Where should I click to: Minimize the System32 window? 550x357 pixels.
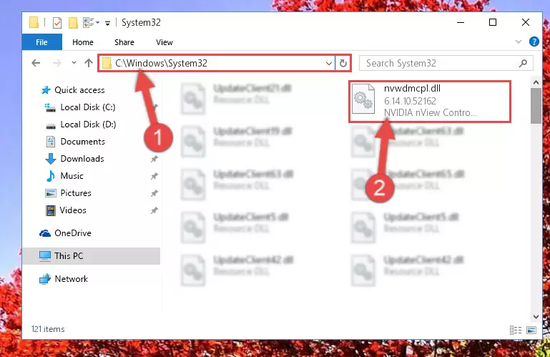[x=461, y=22]
